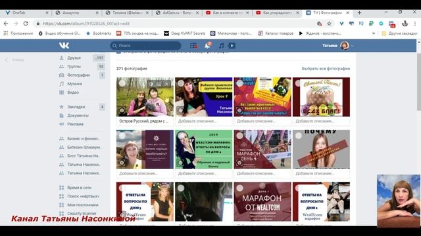Edit Остров Русский photo description text

pos(145,121)
